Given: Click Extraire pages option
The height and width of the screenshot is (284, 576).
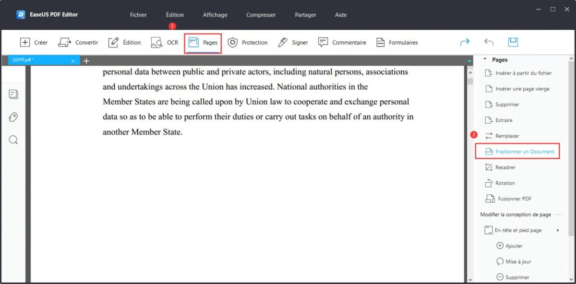Looking at the screenshot, I should [x=498, y=120].
